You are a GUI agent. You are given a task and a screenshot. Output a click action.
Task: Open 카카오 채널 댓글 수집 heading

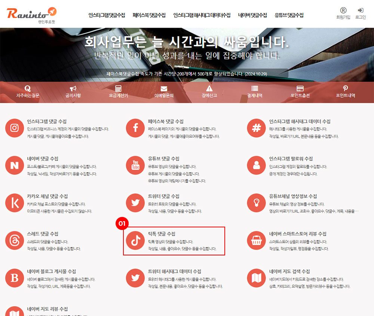47,196
